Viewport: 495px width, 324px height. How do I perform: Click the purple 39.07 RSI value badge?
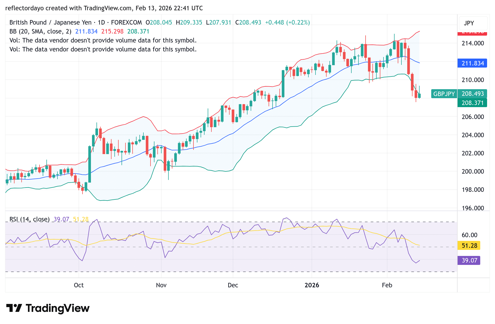pyautogui.click(x=469, y=260)
